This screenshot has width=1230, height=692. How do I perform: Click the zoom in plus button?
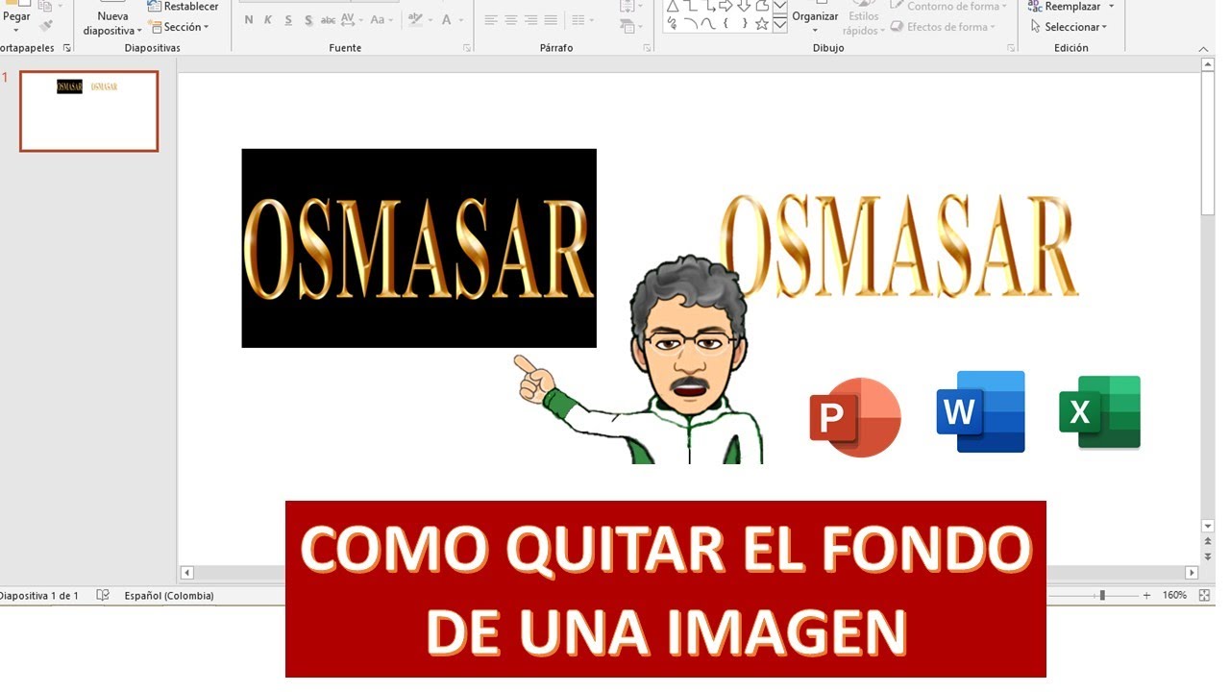coord(1146,596)
